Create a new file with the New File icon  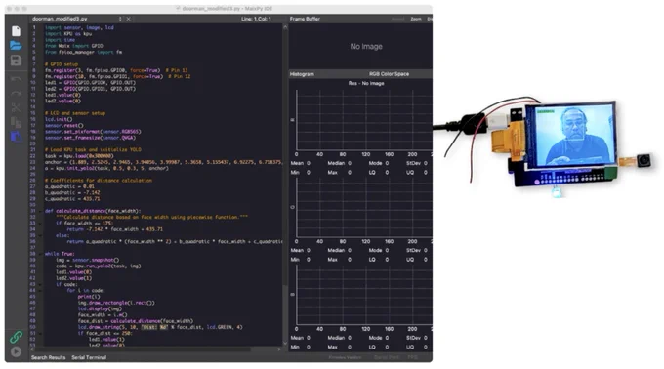16,31
